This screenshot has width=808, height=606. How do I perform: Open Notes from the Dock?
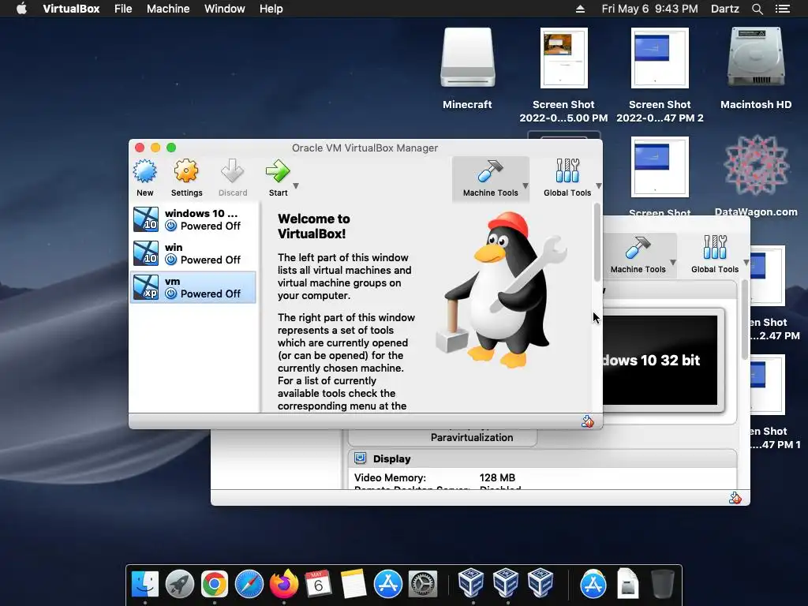(353, 584)
